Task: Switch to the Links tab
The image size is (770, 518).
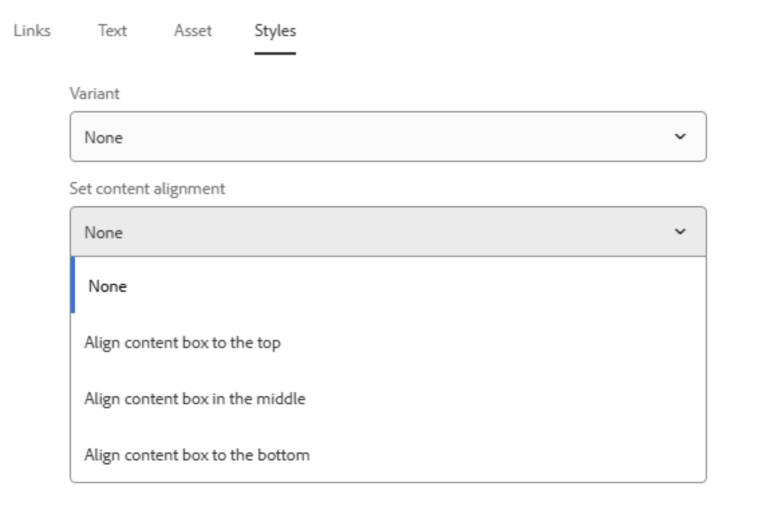Action: pos(31,30)
